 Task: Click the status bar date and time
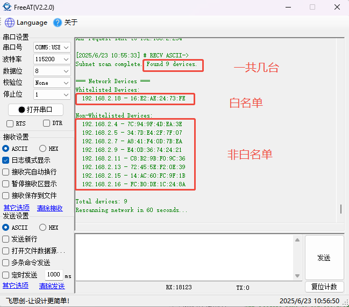point(309,301)
